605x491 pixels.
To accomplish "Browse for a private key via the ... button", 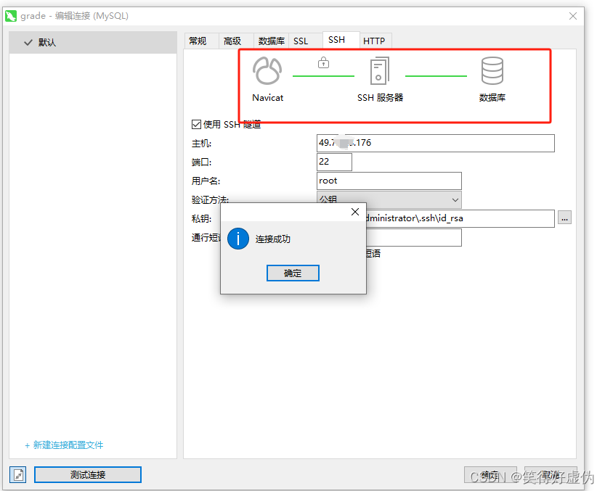I will click(x=565, y=218).
